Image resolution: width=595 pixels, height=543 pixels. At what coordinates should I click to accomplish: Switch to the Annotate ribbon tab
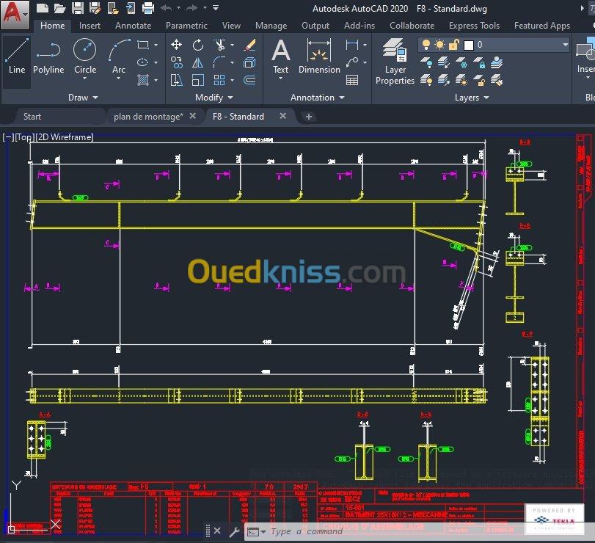(x=134, y=26)
